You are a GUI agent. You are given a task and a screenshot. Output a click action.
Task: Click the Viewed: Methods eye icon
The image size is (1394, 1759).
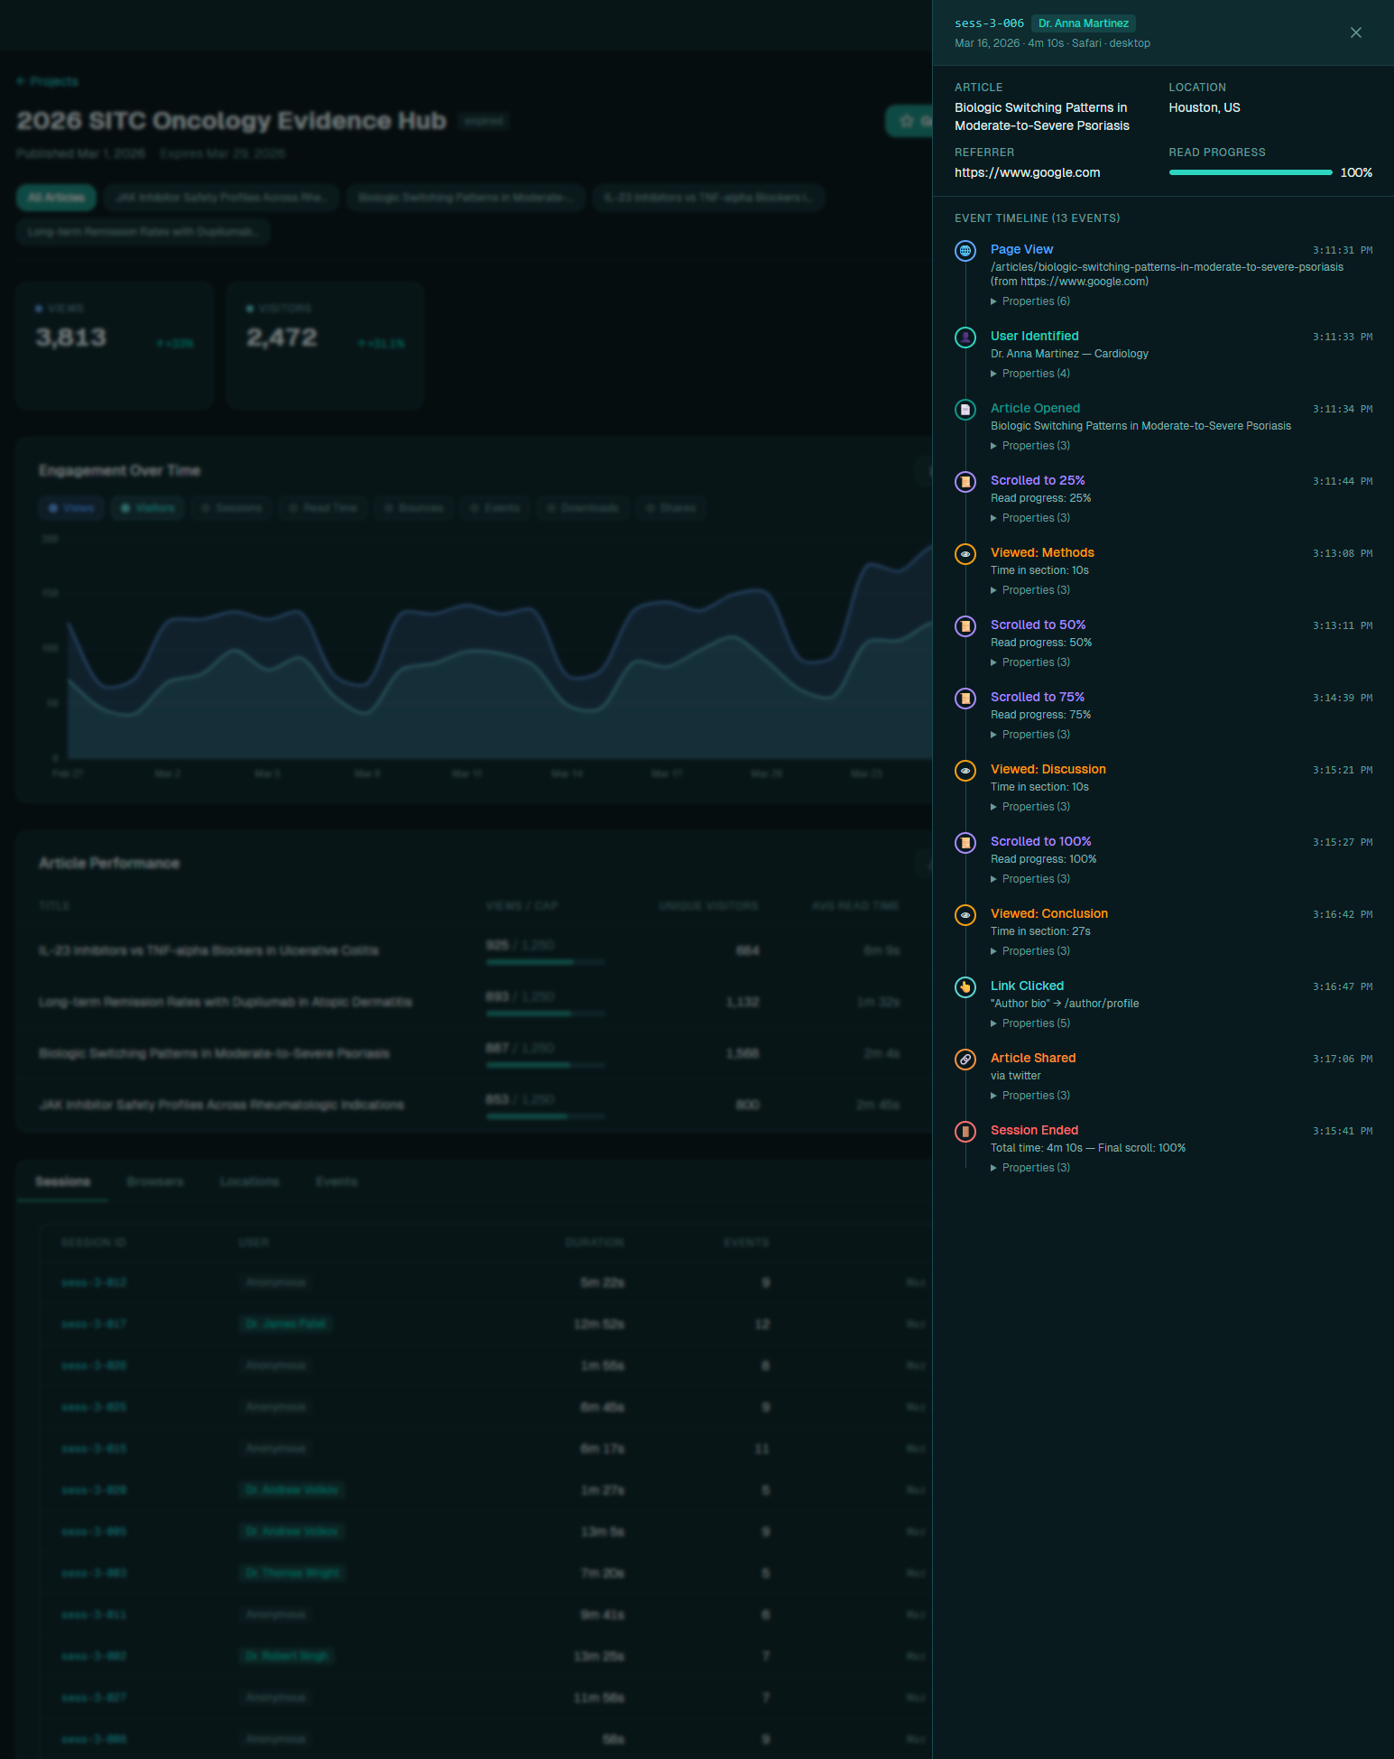(x=965, y=554)
